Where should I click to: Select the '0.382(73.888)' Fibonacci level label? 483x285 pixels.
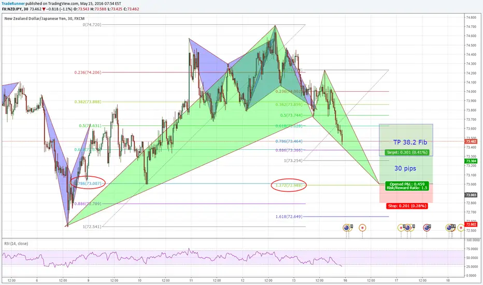(x=88, y=102)
